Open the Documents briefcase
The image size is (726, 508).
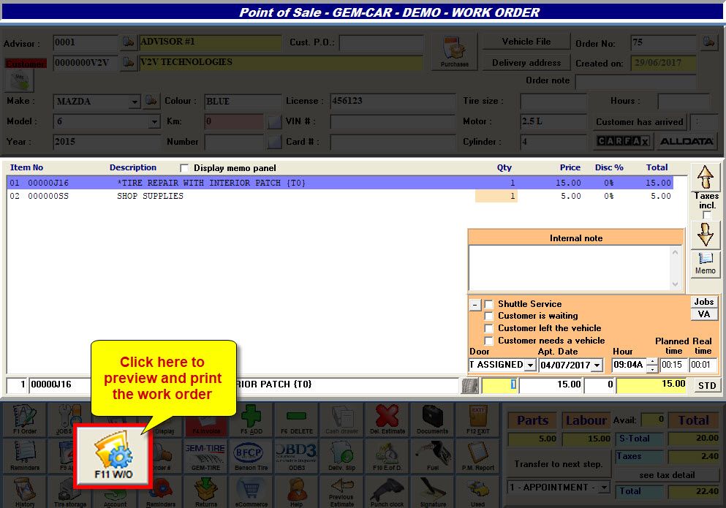tap(432, 420)
